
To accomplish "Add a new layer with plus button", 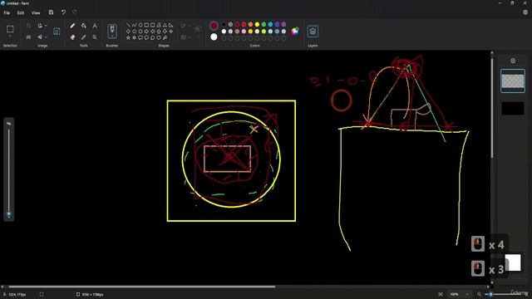I will [x=513, y=61].
